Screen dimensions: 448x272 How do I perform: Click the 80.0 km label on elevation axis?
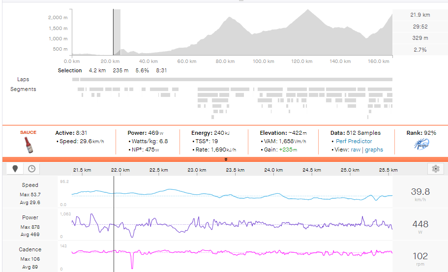pos(224,61)
